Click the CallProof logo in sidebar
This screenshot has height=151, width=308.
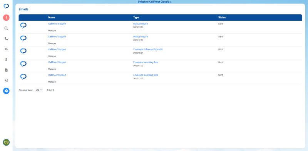tap(6, 6)
